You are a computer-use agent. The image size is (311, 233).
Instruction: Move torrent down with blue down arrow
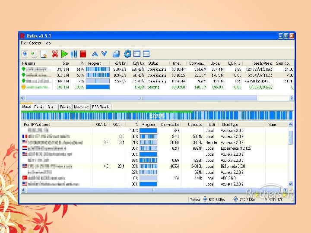(104, 54)
